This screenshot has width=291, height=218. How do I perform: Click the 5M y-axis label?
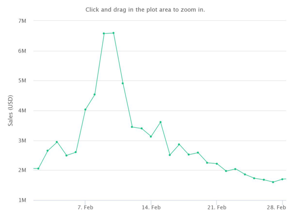tap(22, 81)
